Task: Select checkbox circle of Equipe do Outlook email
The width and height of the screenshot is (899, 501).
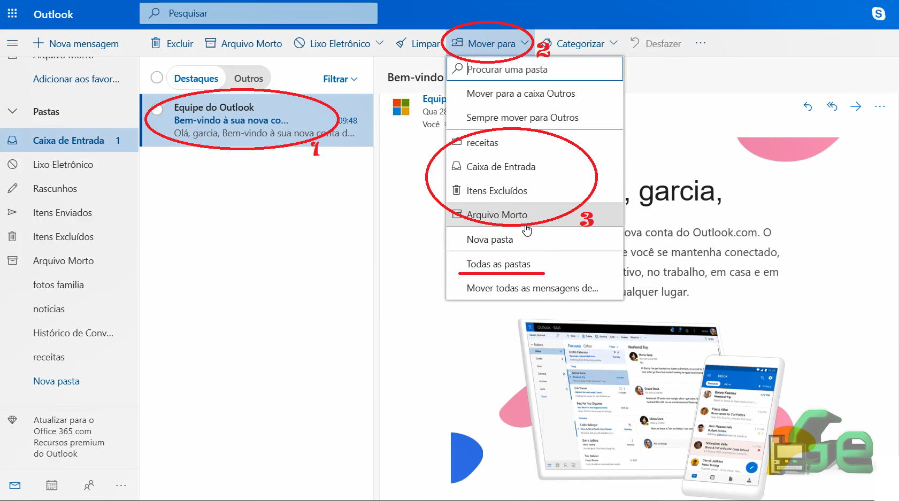Action: coord(157,110)
